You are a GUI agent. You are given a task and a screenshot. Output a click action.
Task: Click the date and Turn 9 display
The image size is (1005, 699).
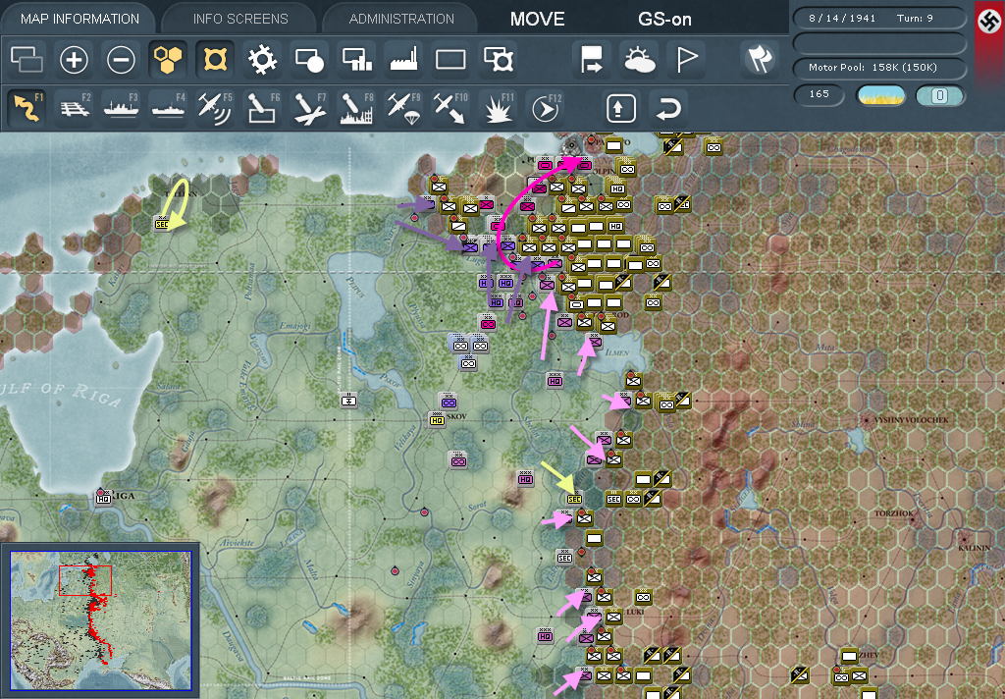(x=879, y=18)
